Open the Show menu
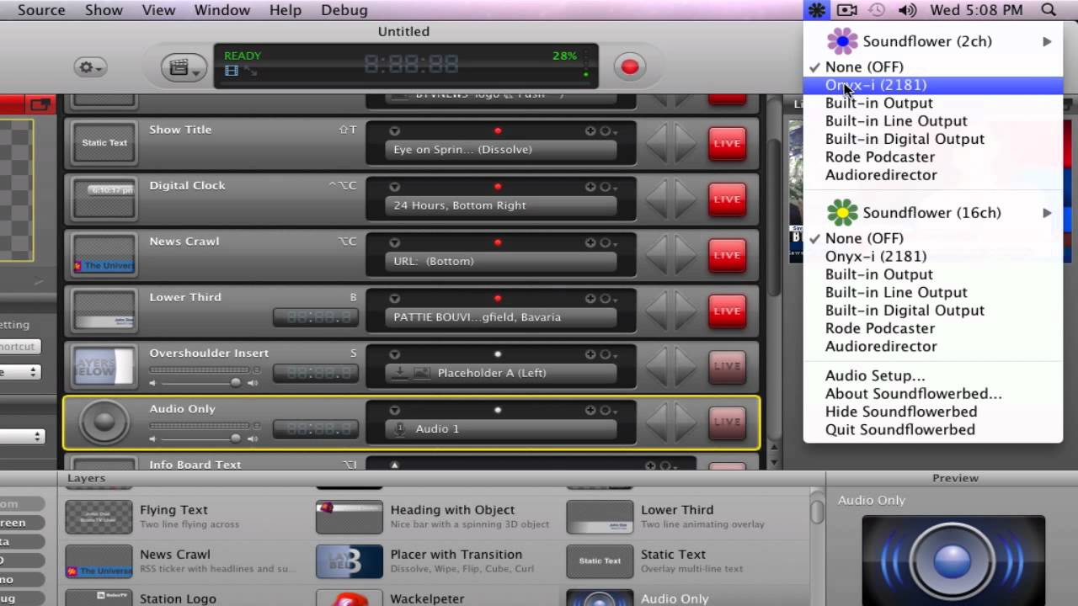 tap(104, 10)
